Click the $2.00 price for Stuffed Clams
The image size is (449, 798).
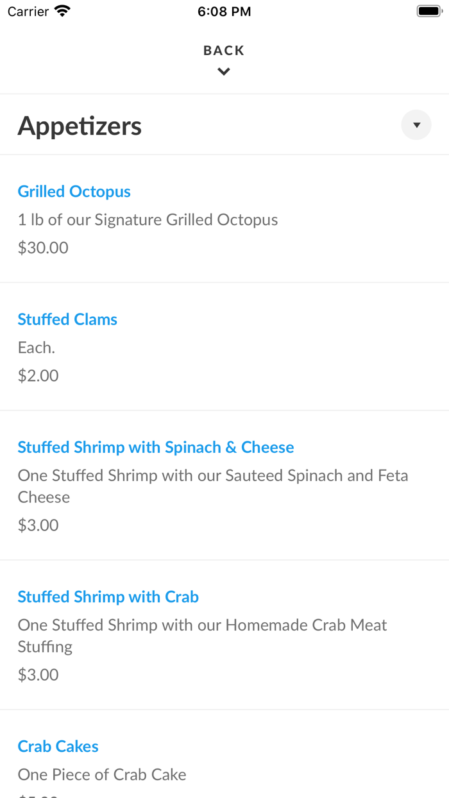38,375
